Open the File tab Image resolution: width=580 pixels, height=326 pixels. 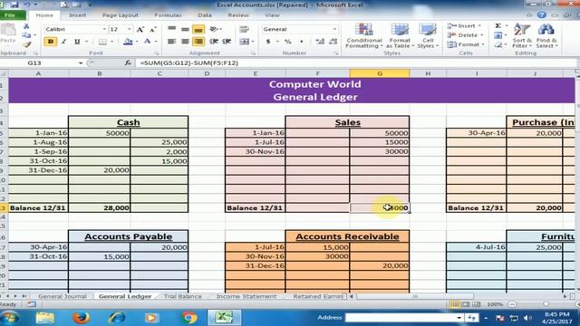click(x=11, y=15)
